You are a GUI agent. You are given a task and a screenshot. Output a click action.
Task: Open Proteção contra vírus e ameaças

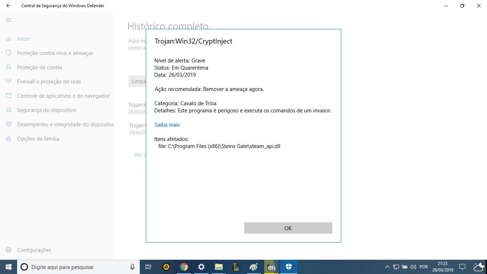tap(55, 53)
